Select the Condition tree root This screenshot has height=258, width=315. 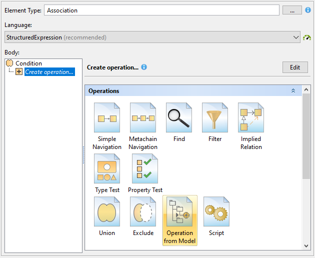[x=28, y=63]
